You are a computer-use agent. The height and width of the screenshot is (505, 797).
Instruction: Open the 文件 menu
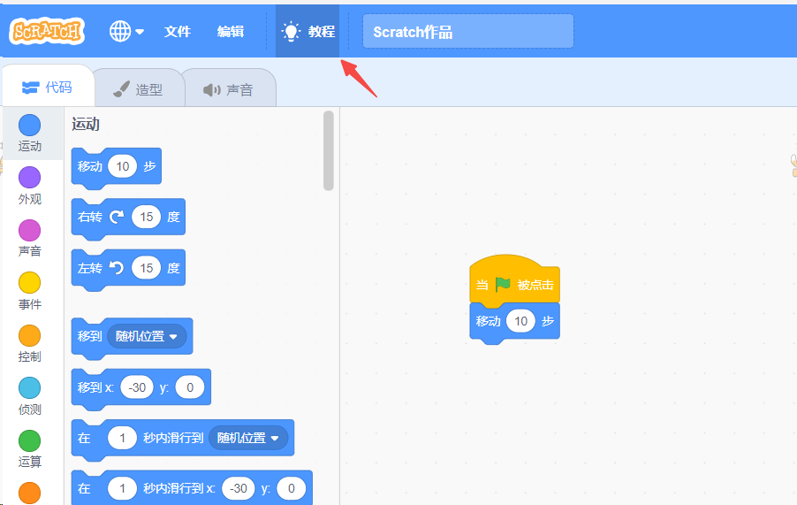click(178, 32)
